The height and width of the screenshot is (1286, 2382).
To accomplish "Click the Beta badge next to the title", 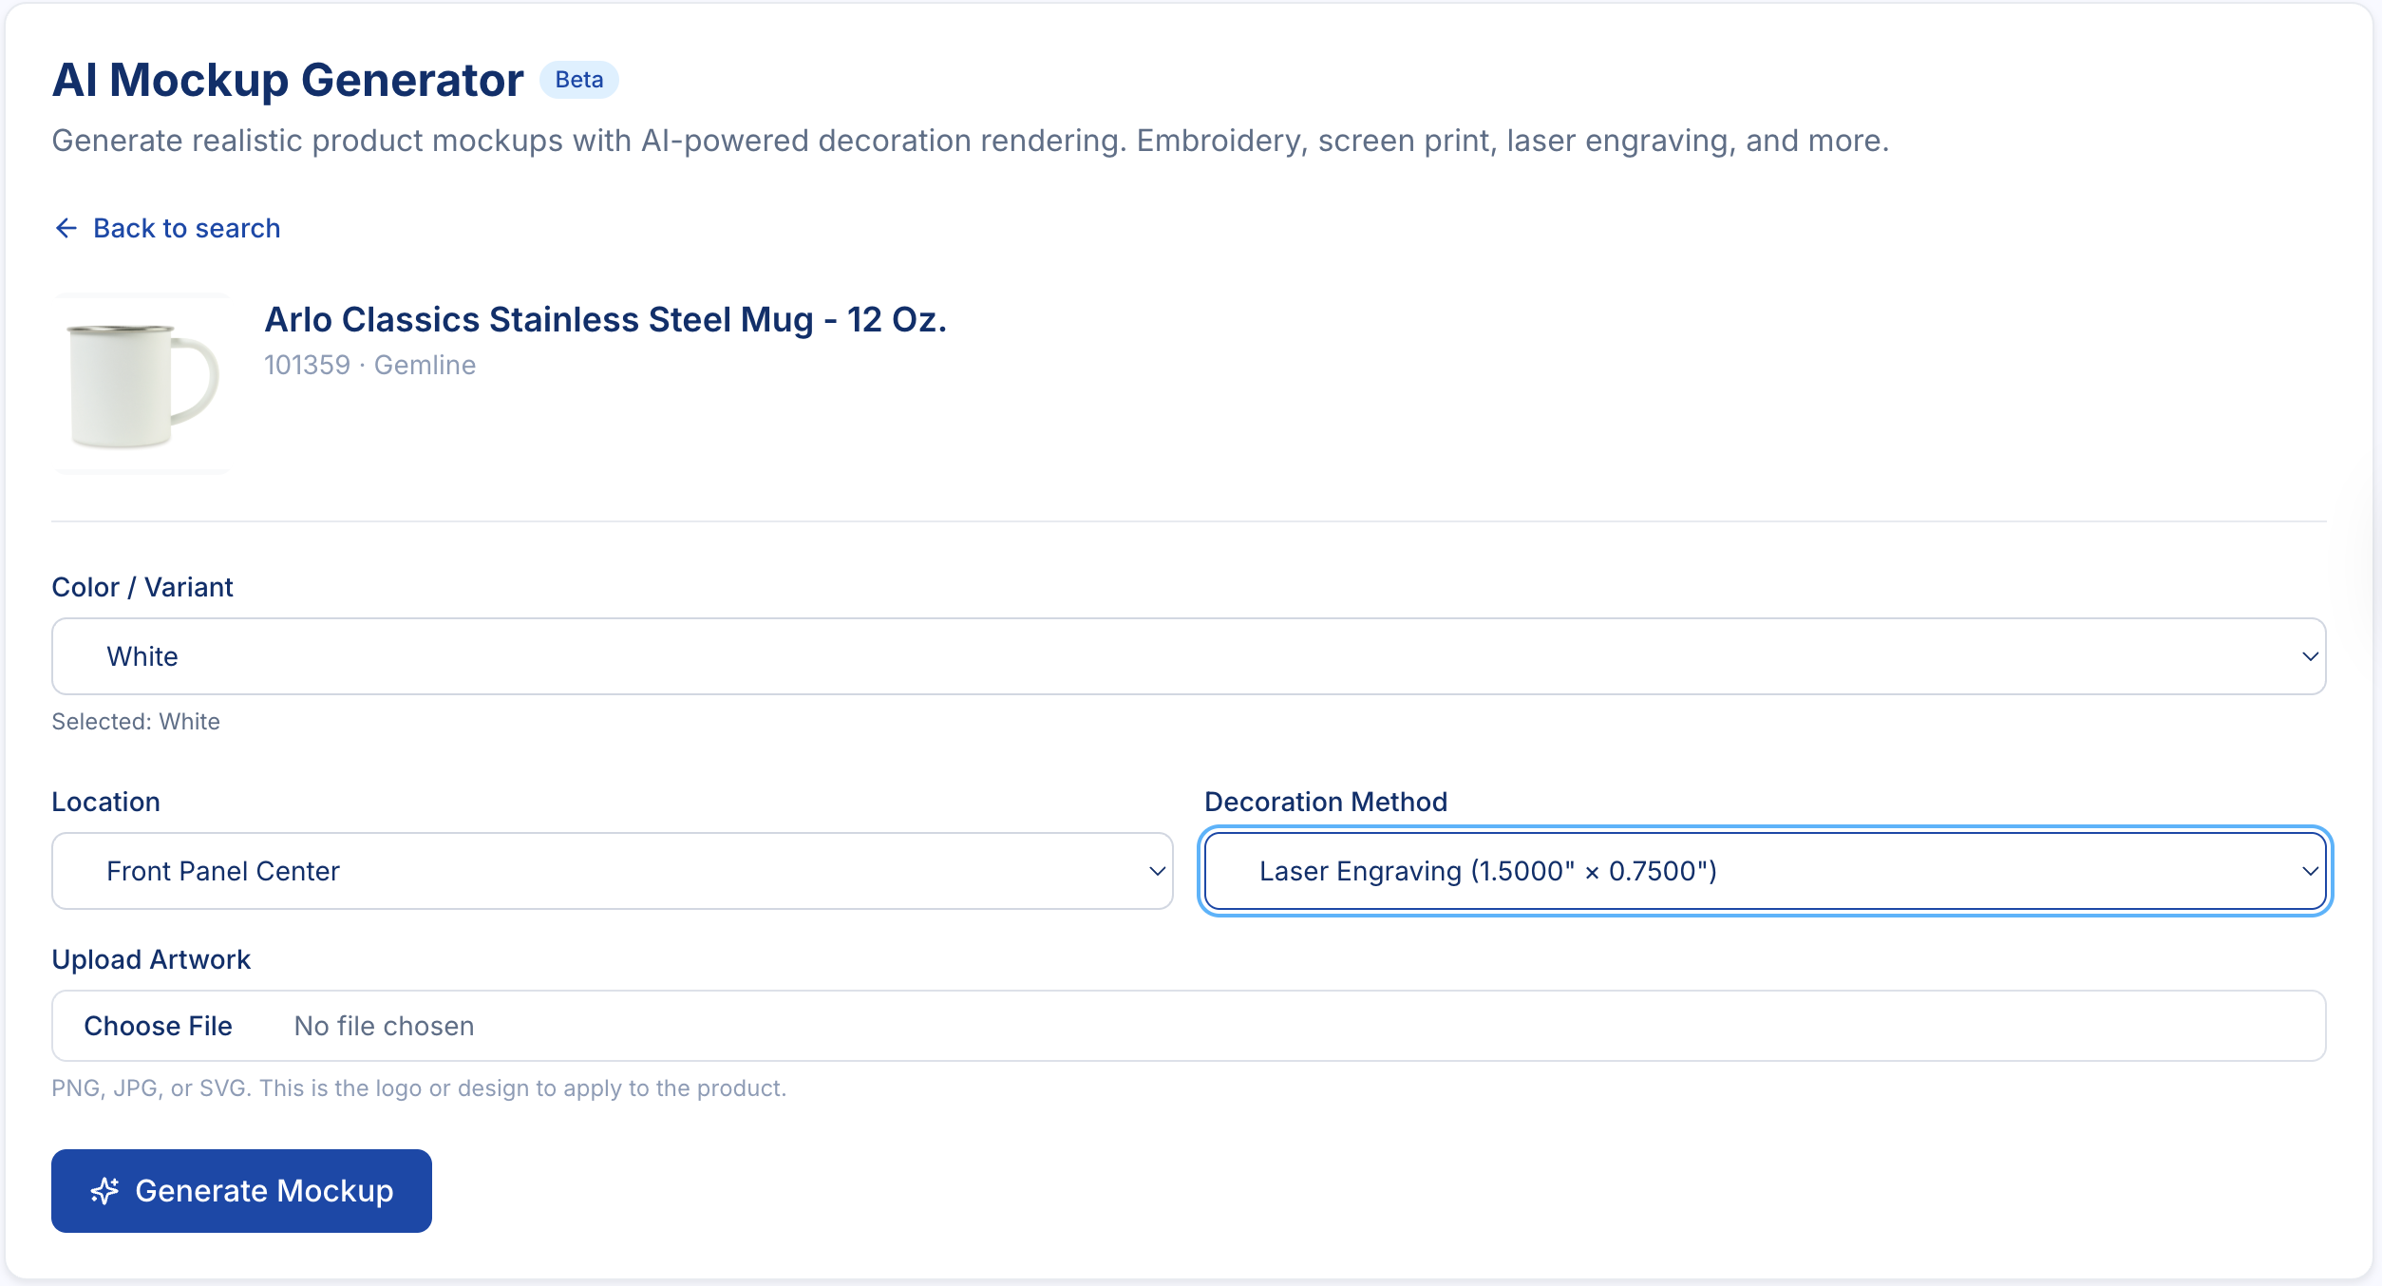I will pos(578,79).
